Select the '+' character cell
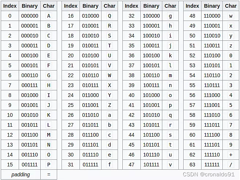 (231, 155)
